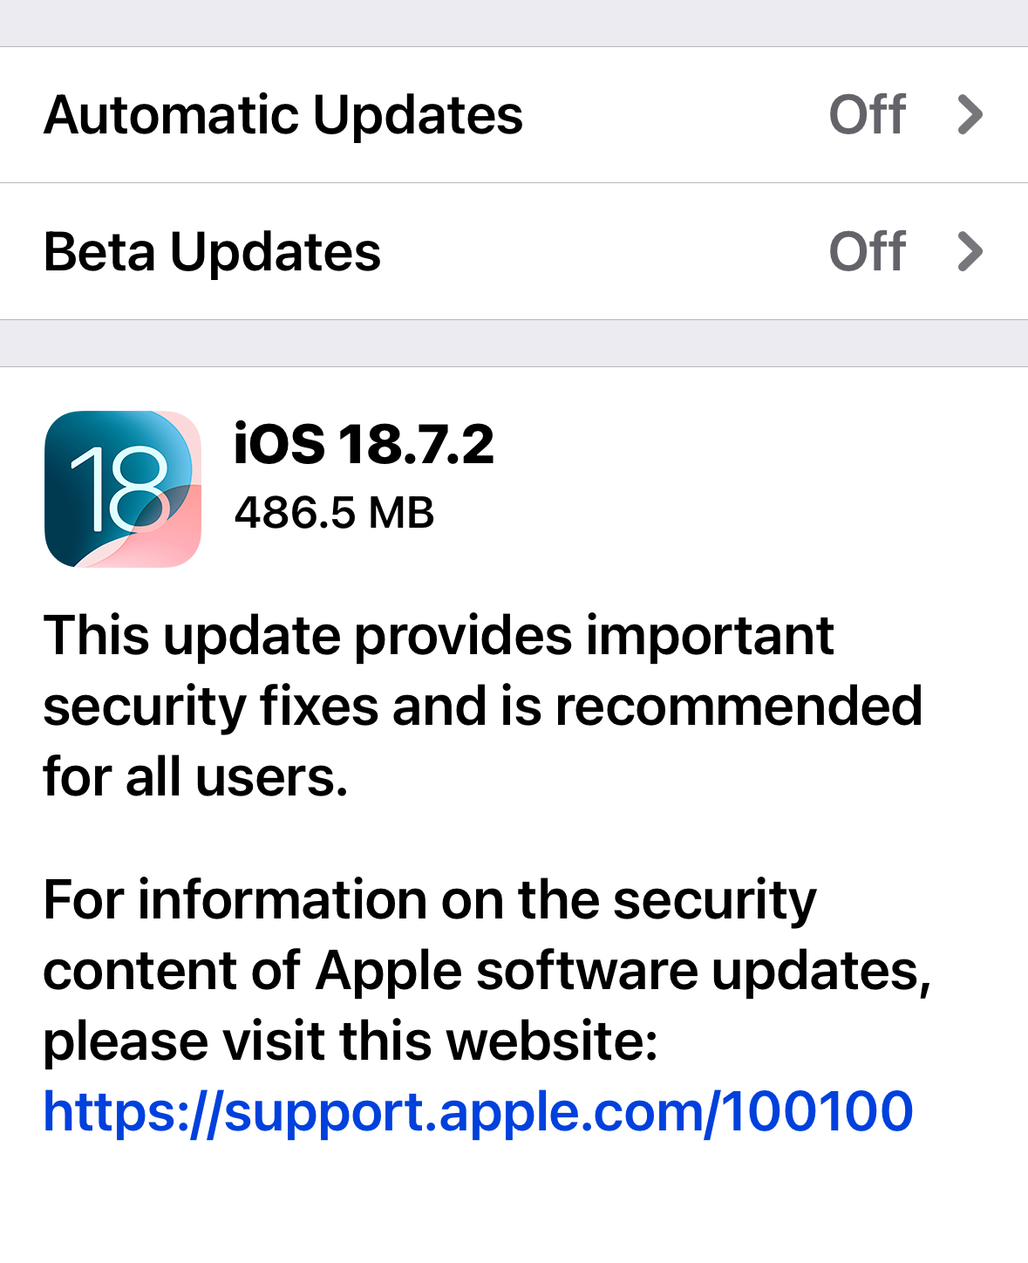Select the iOS 18.7.2 version title
Viewport: 1028px width, 1263px height.
[x=364, y=444]
